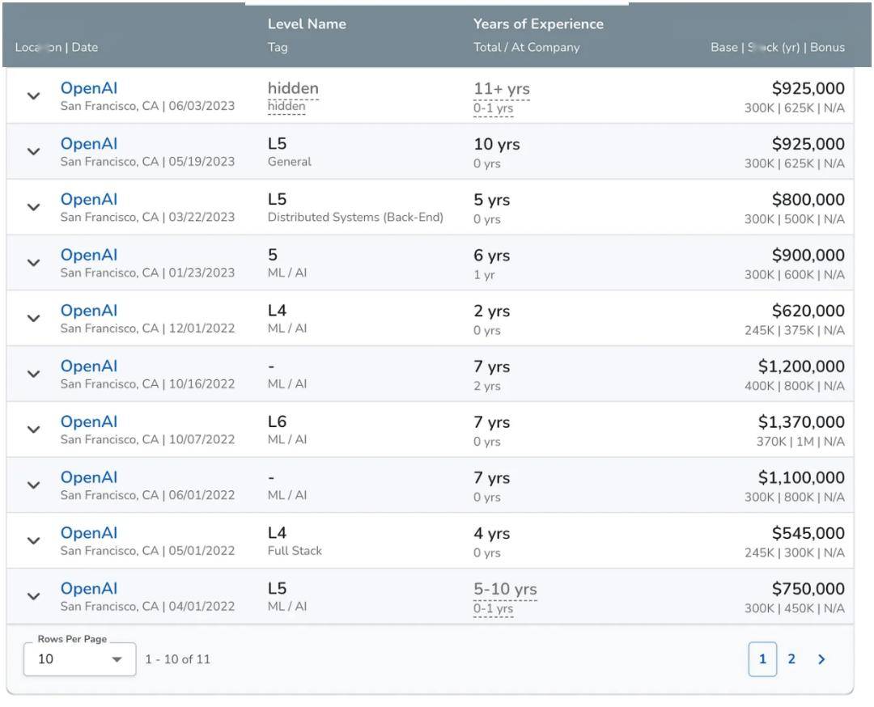
Task: Open OpenAI link in 05/19/2023 row
Action: 89,144
